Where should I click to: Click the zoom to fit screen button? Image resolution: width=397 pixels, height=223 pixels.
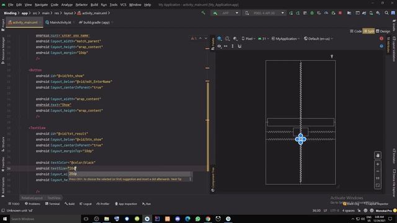pyautogui.click(x=378, y=185)
